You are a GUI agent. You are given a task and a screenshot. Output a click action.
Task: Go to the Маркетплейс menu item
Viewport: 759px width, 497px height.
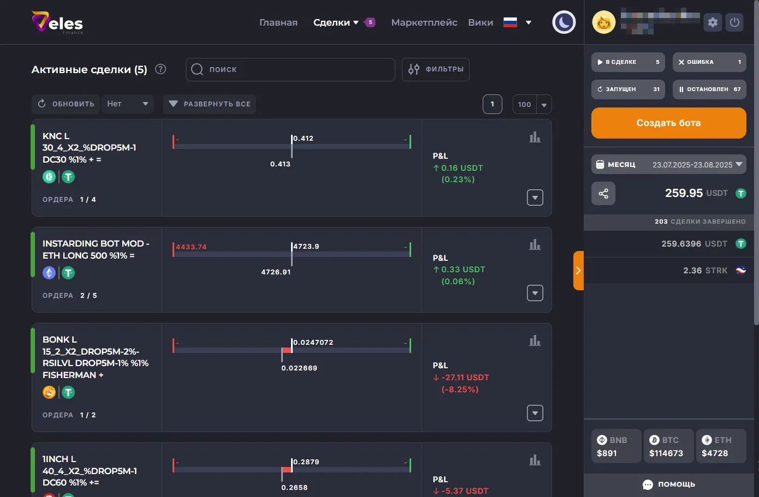point(424,22)
